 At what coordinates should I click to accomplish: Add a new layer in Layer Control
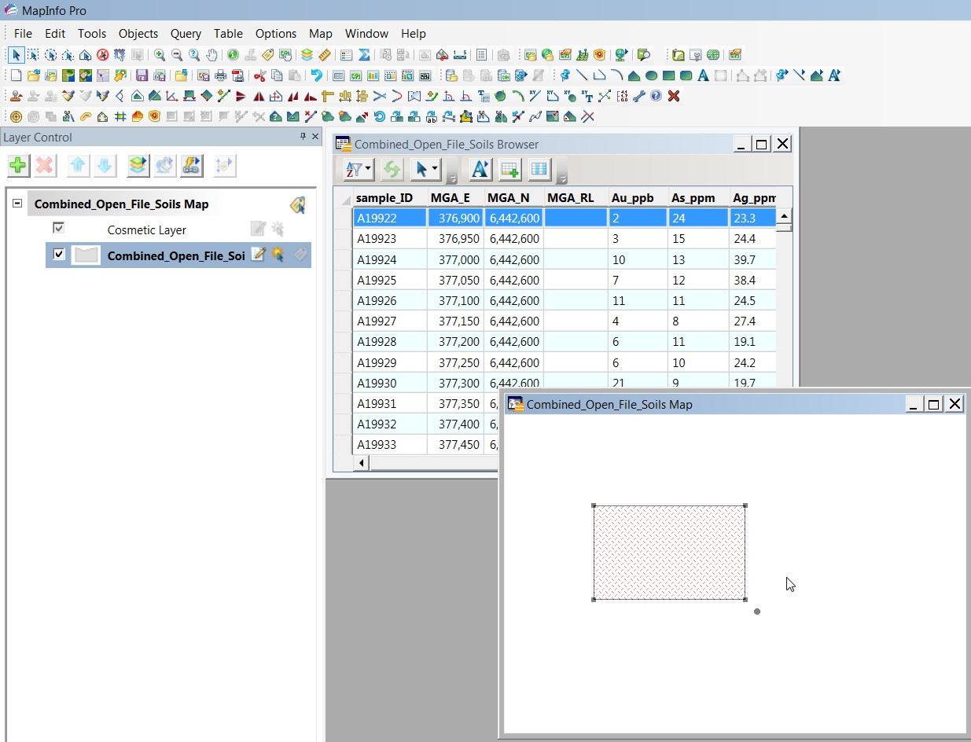[17, 165]
